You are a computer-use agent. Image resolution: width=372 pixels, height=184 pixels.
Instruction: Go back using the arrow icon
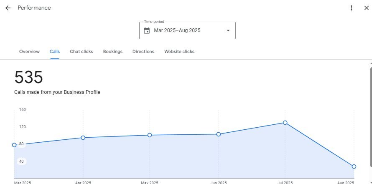(8, 8)
